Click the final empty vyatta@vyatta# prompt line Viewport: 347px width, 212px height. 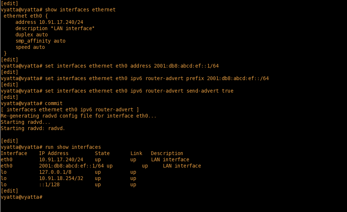click(x=22, y=197)
